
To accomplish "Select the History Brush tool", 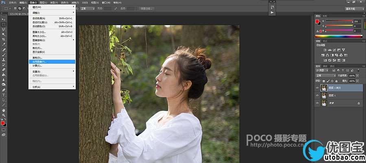I will tap(4, 65).
